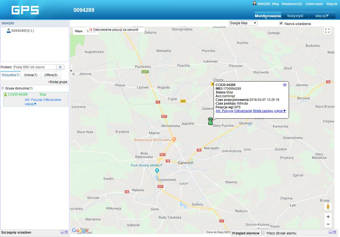Viewport: 340px width, 237px height.
Task: Click IMEI:1700094289 text in popup
Action: point(228,89)
